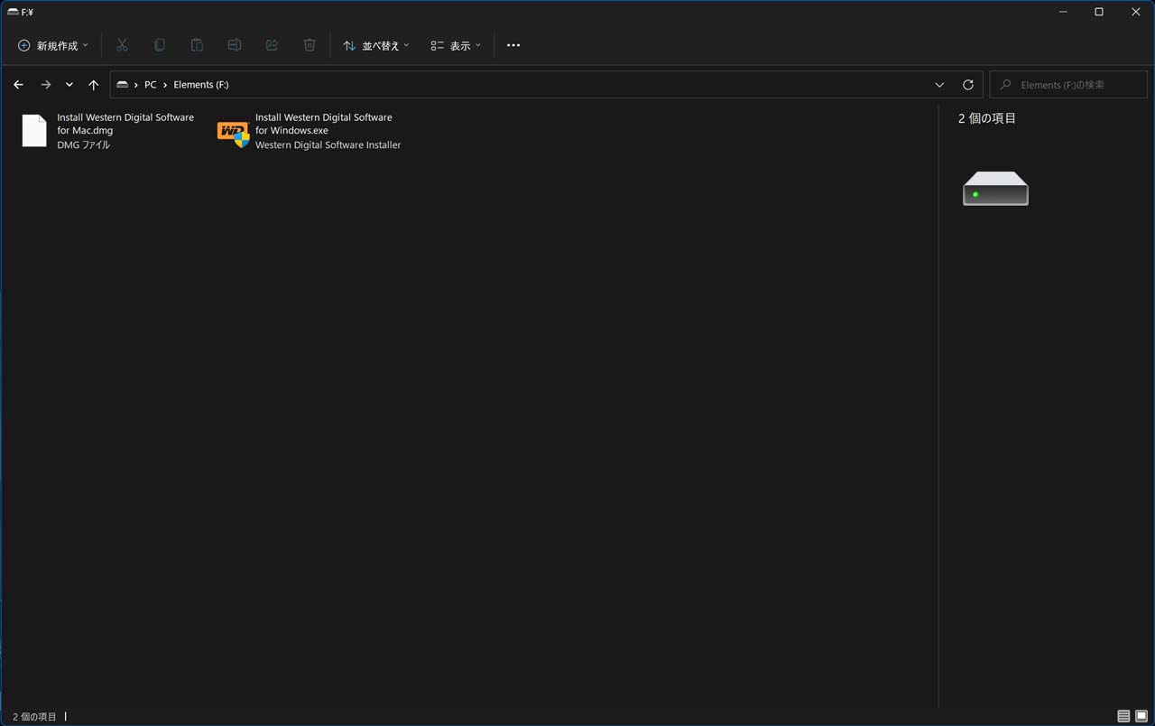Click the Share icon in toolbar
Image resolution: width=1155 pixels, height=726 pixels.
point(272,45)
